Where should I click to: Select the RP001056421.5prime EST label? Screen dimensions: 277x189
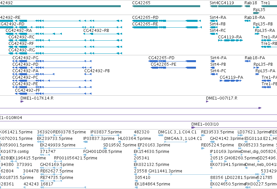[76, 158]
